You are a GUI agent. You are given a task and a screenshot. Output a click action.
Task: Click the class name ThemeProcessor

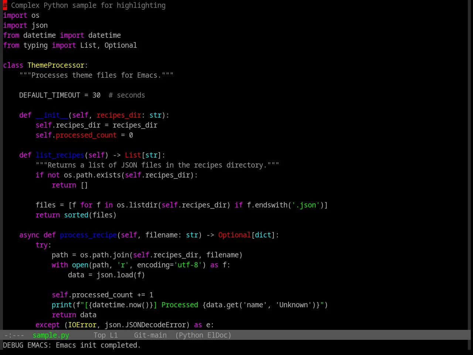coord(56,65)
